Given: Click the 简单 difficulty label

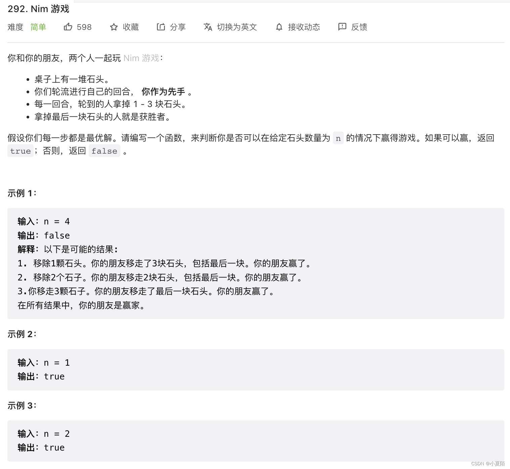Looking at the screenshot, I should coord(38,27).
